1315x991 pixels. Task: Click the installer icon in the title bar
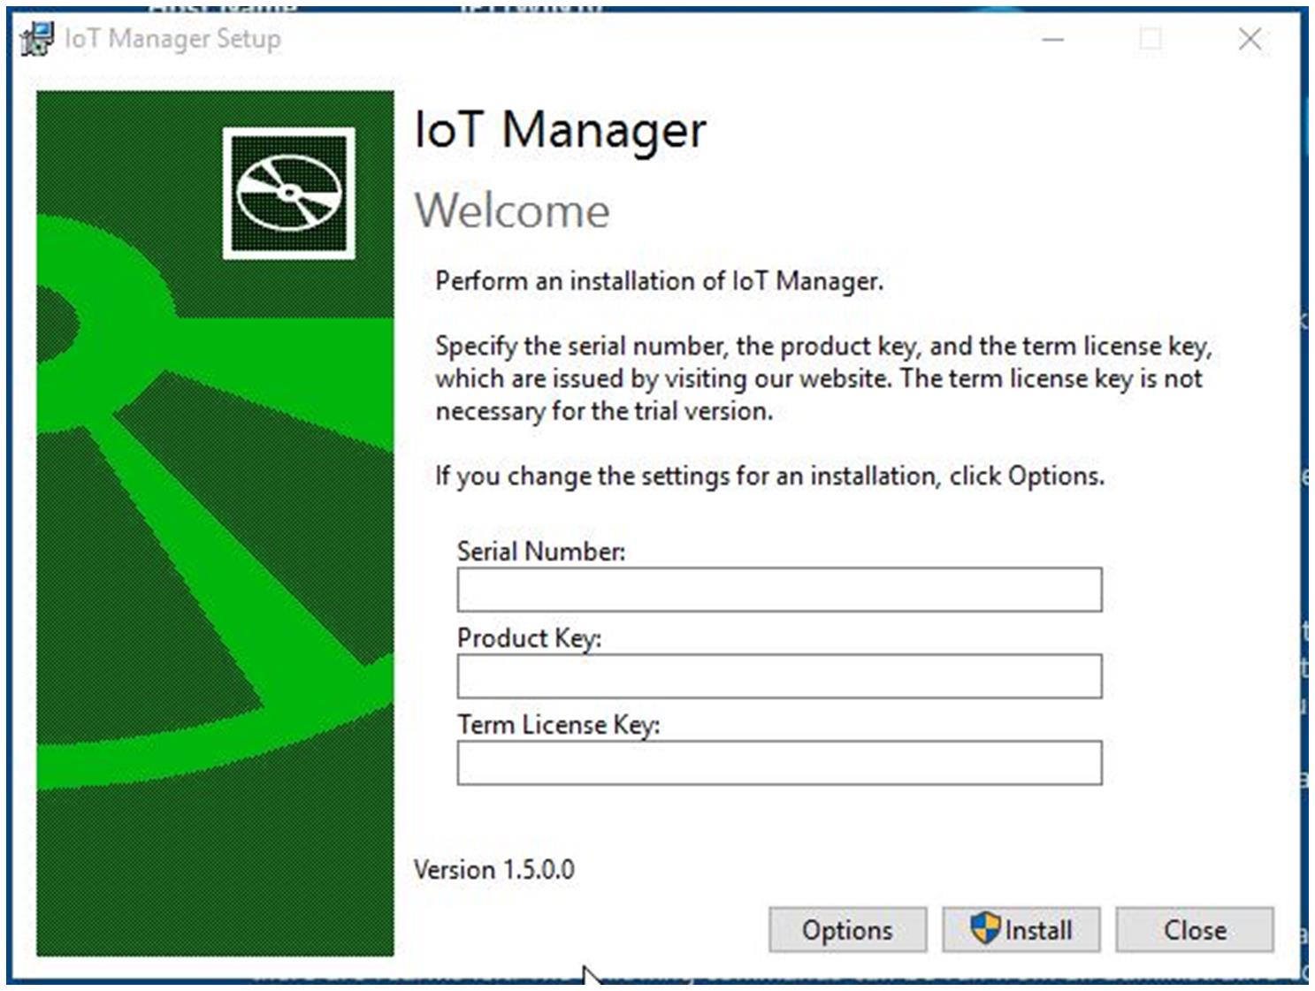pos(37,39)
